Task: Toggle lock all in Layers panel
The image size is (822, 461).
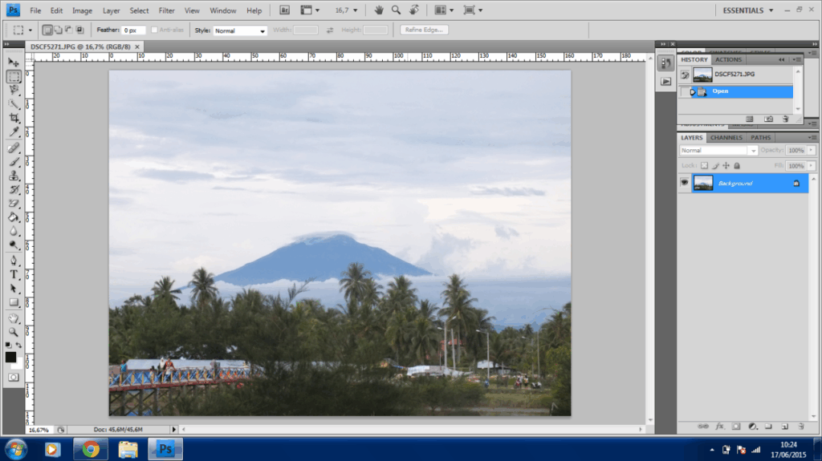Action: pos(737,165)
